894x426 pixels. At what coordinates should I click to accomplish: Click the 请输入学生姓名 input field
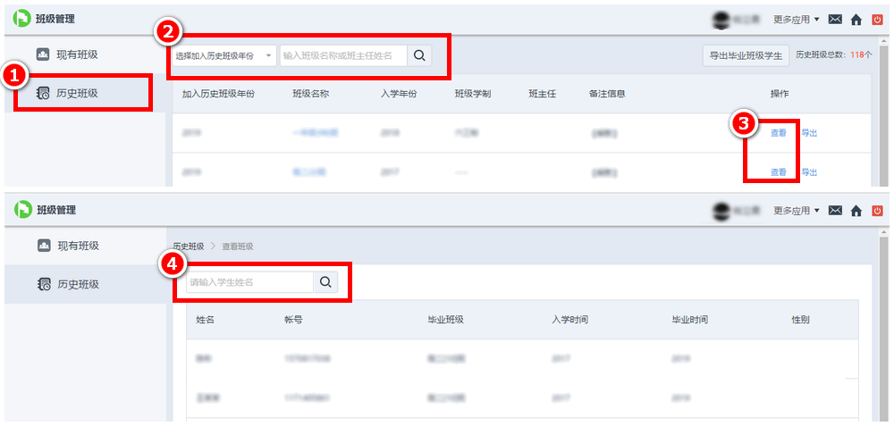[x=249, y=282]
